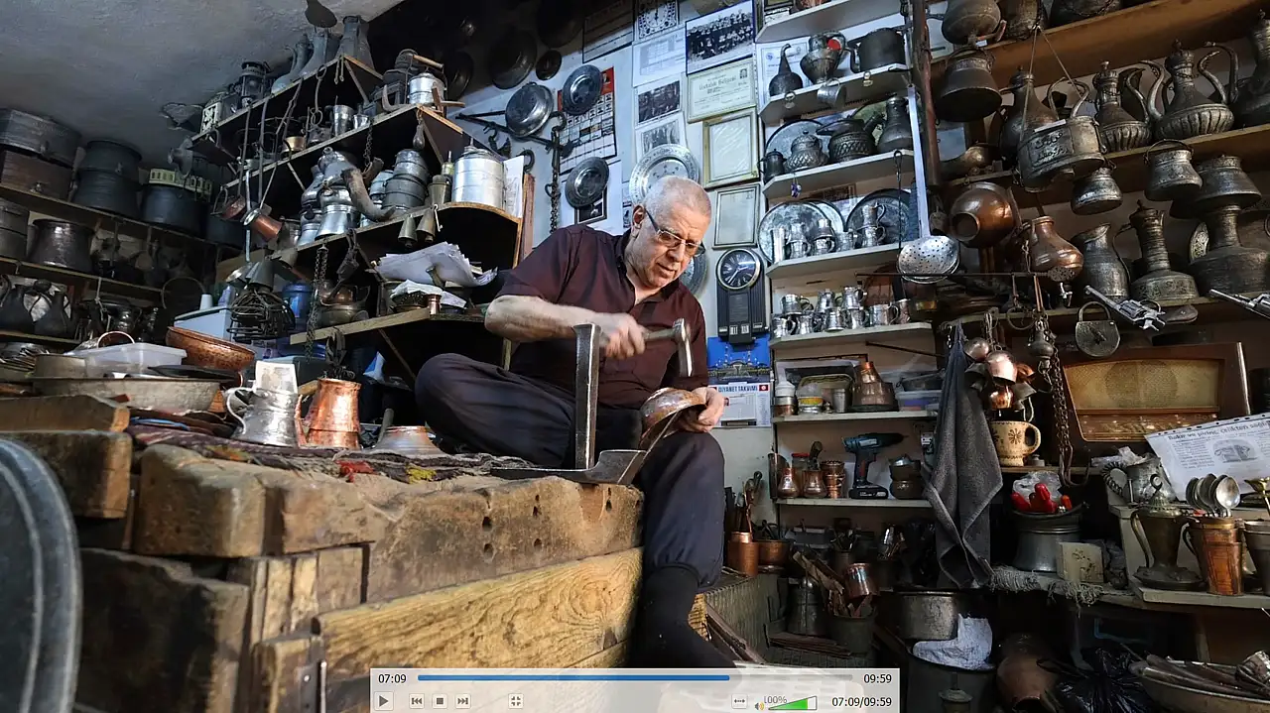Stop playback with the square icon
Image resolution: width=1270 pixels, height=713 pixels.
440,701
